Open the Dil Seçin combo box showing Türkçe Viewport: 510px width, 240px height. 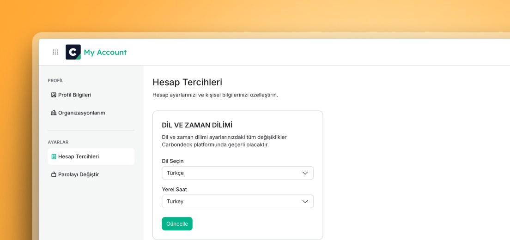(x=238, y=173)
